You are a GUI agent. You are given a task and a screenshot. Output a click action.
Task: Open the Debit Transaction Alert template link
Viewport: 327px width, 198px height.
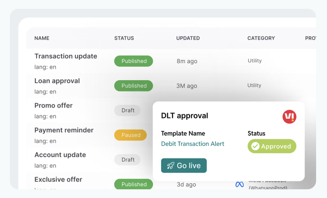(x=193, y=144)
